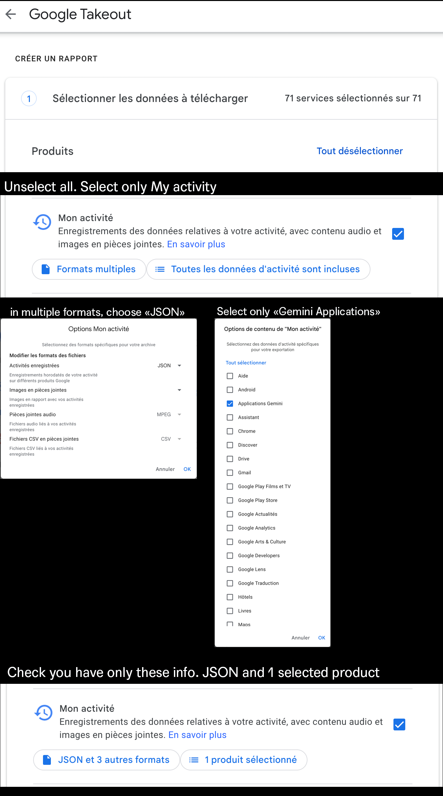
Task: Expand the Pièces jointes audio MPEG dropdown
Action: tap(169, 414)
